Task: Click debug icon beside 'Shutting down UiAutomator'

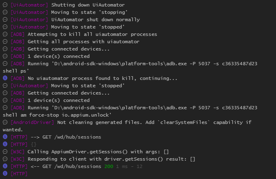Action: click(5, 5)
